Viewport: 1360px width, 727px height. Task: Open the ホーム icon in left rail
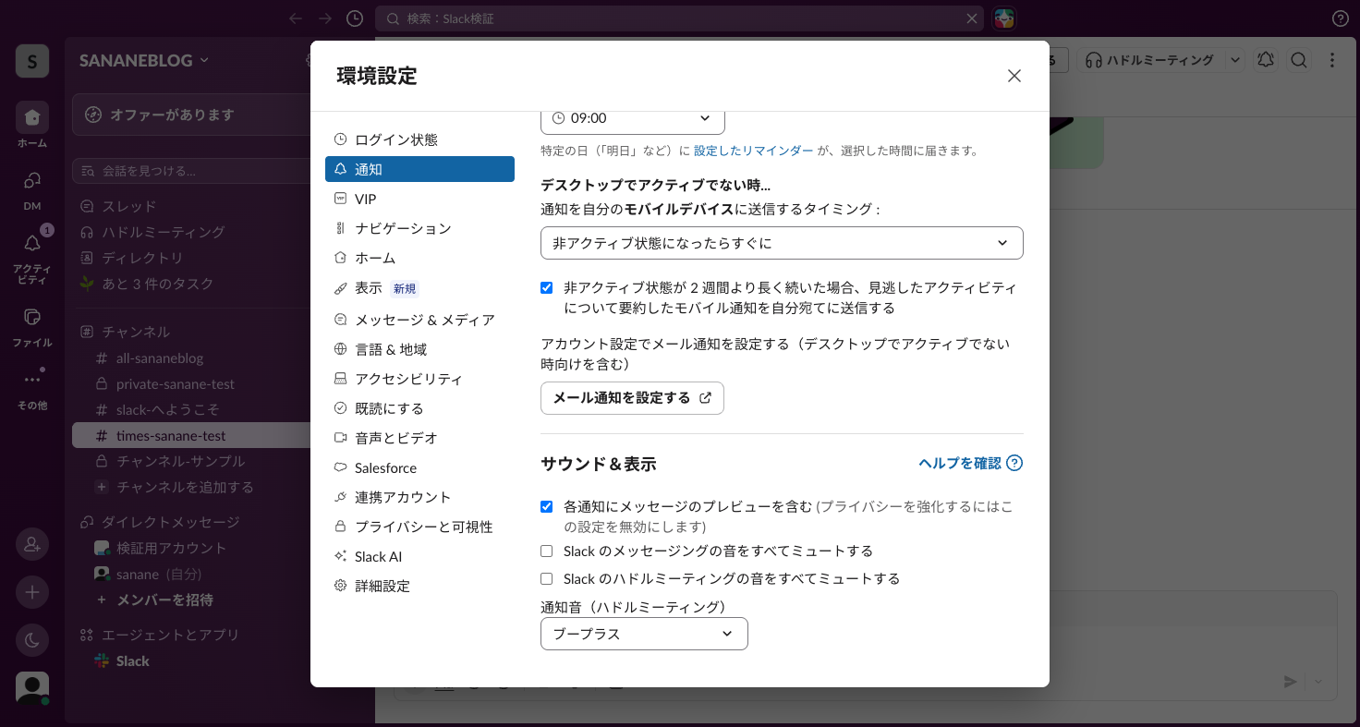click(32, 117)
